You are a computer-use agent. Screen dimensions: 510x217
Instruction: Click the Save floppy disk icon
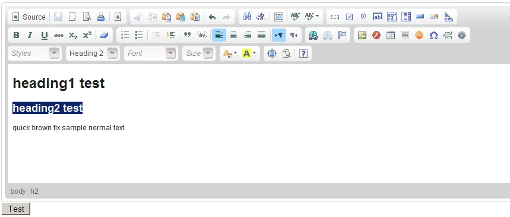coord(58,17)
